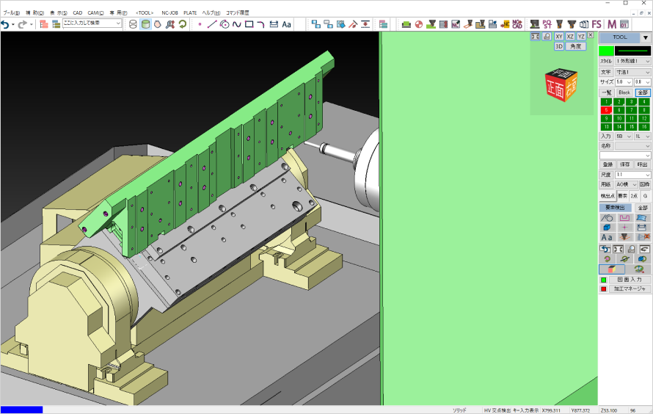Image resolution: width=653 pixels, height=414 pixels.
Task: Click the 図面入力 button
Action: [629, 280]
